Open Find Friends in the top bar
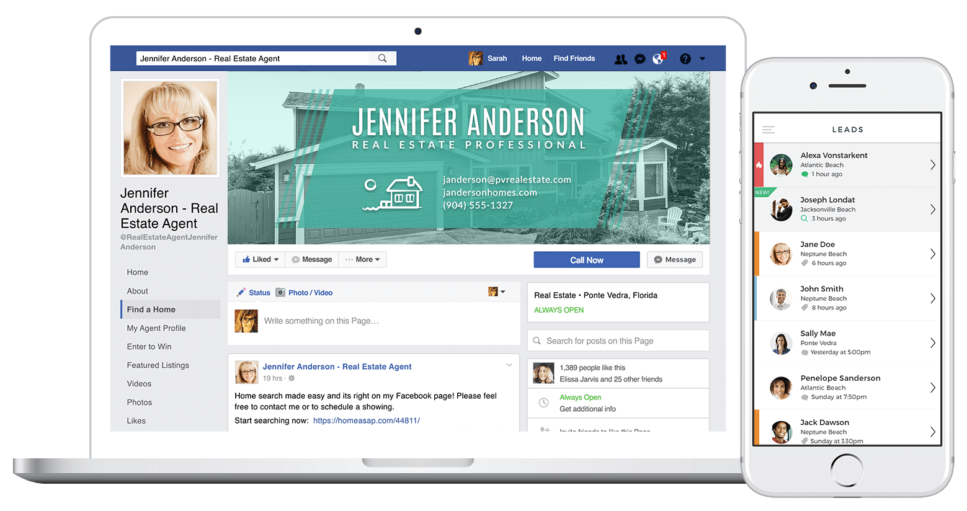 574,58
